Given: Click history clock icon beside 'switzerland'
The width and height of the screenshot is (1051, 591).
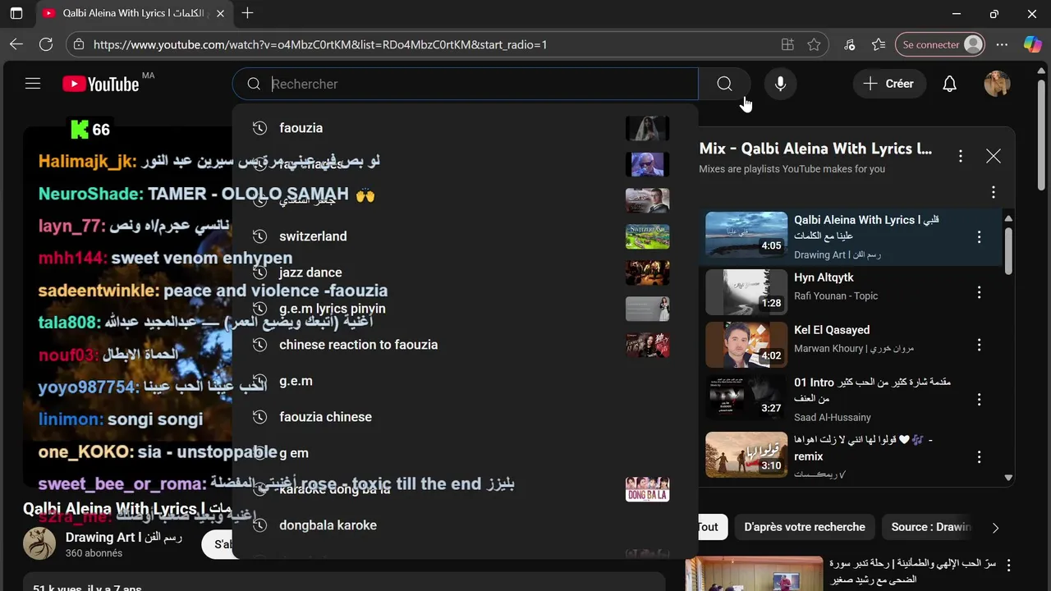Looking at the screenshot, I should tap(259, 236).
